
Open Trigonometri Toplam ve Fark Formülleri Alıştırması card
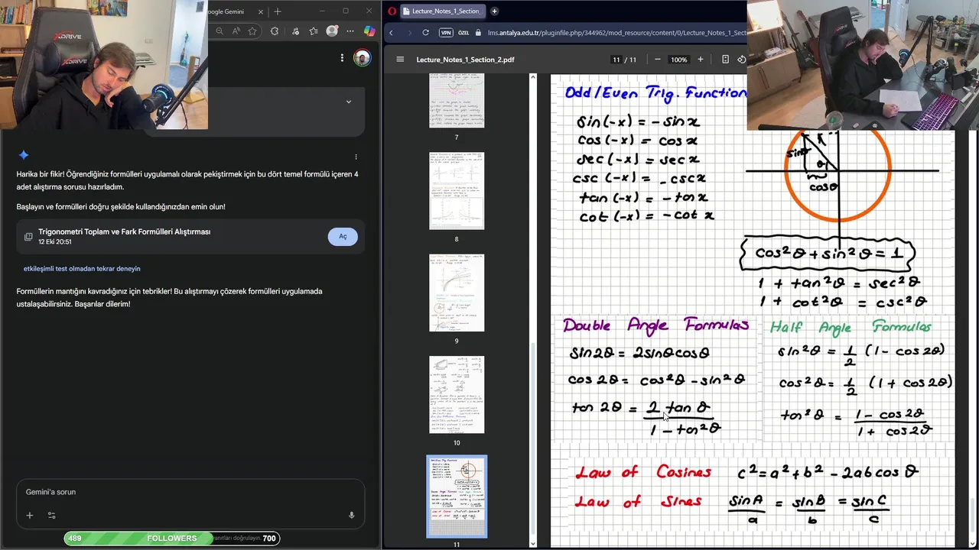pos(190,236)
